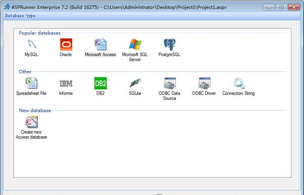304x195 pixels.
Task: Open the Connection String gear icon
Action: pyautogui.click(x=239, y=83)
